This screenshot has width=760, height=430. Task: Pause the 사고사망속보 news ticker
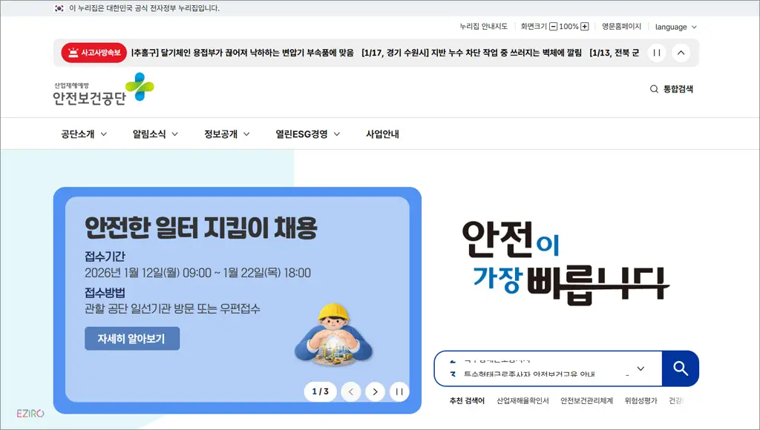pyautogui.click(x=656, y=53)
